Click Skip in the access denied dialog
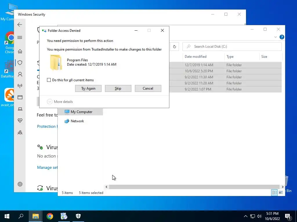The width and height of the screenshot is (297, 222). point(118,88)
